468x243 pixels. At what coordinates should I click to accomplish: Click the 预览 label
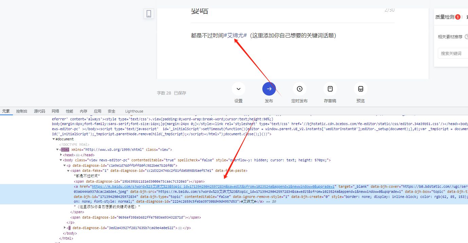(x=361, y=101)
